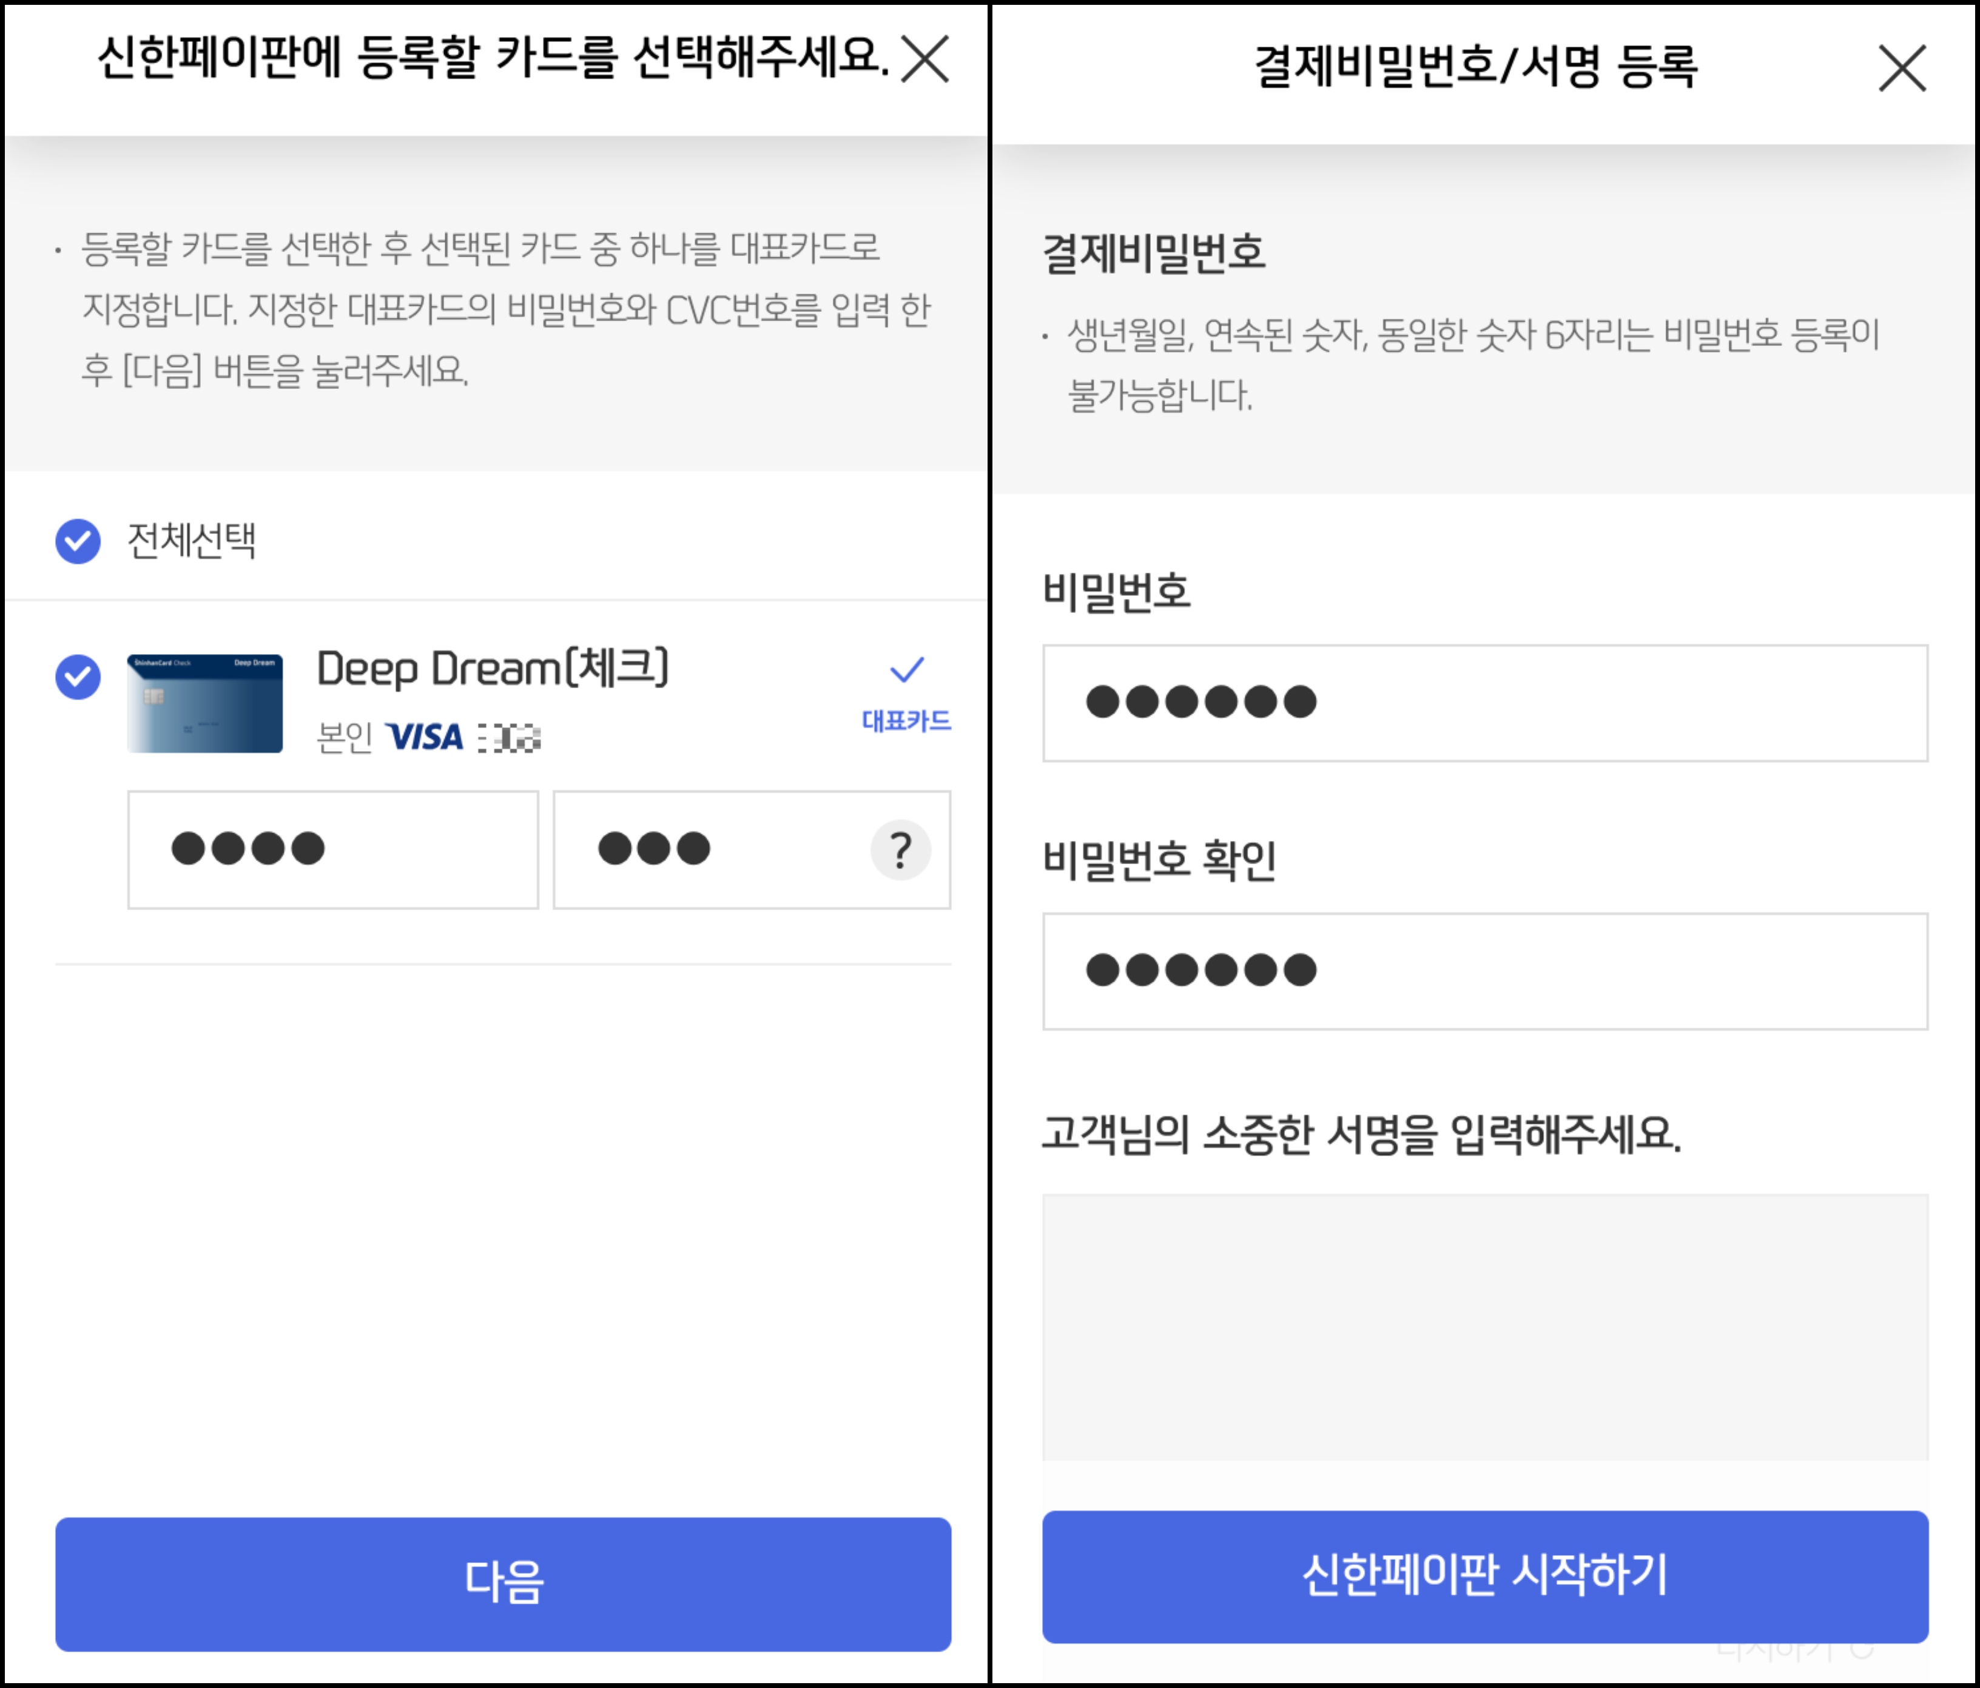Click the 결제비밀번호 heading
The height and width of the screenshot is (1688, 1980).
1153,253
